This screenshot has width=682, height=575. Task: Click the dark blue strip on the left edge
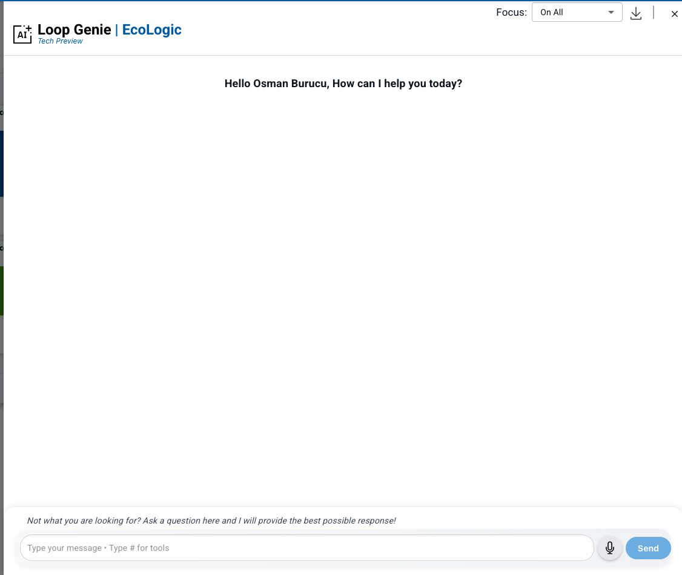coord(2,163)
